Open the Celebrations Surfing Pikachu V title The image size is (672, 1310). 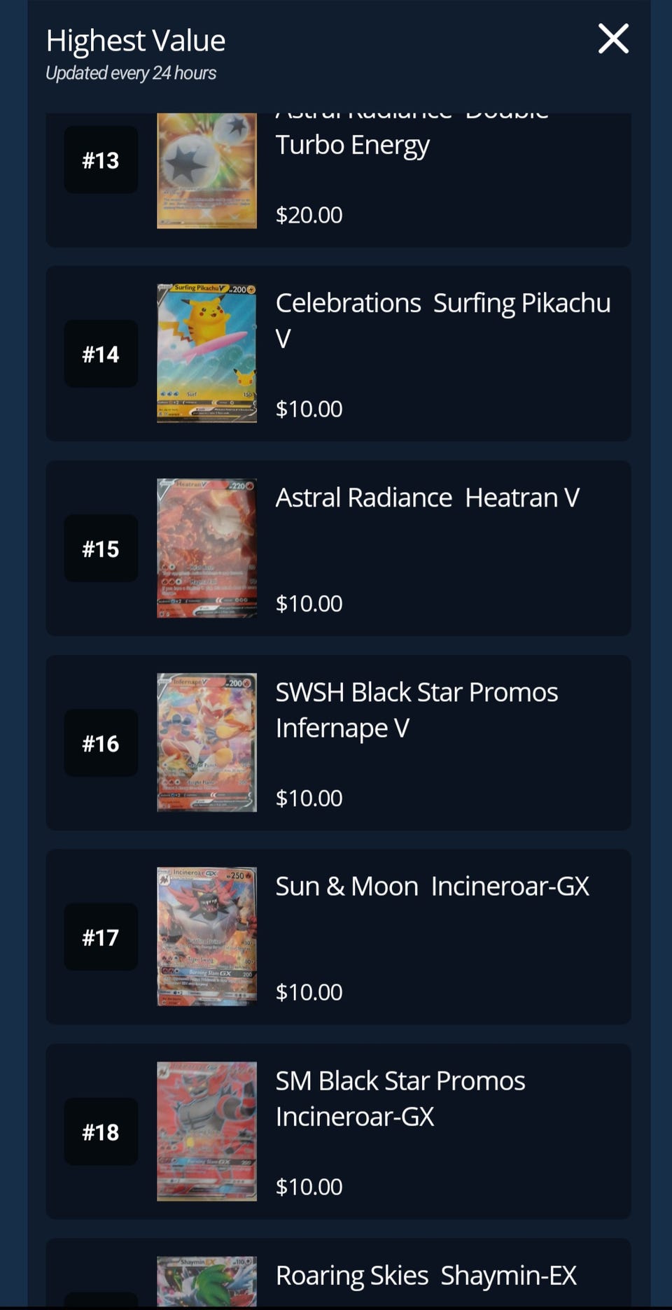[x=442, y=320]
